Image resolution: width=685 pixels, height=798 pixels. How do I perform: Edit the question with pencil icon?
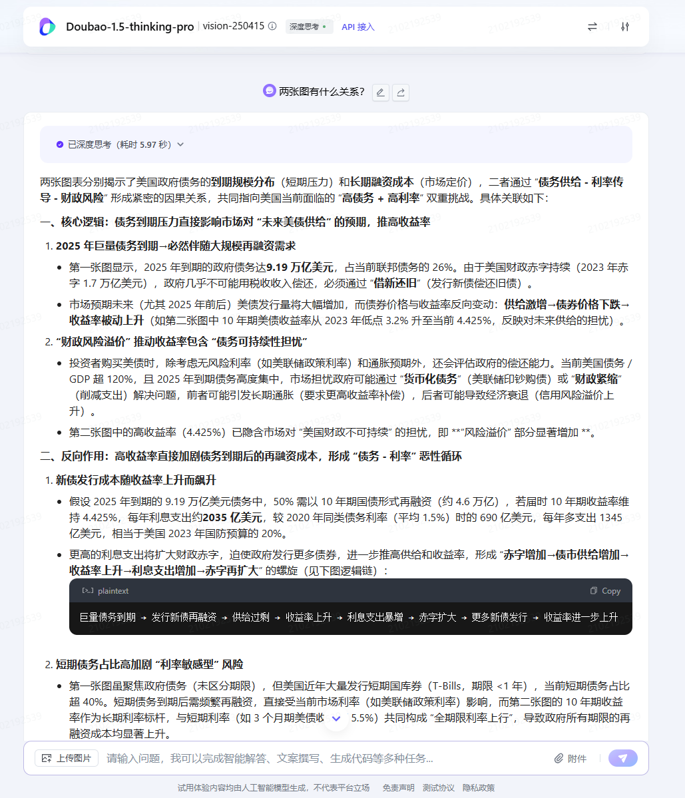coord(381,92)
